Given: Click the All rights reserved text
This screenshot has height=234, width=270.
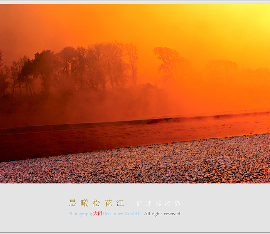Looking at the screenshot, I should tap(162, 214).
